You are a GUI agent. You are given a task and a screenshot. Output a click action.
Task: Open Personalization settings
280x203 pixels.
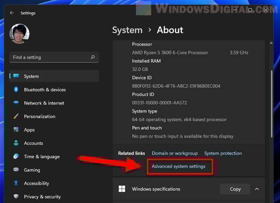40,116
